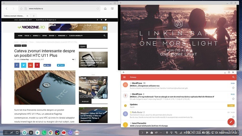Show more tray items via three dots
242x136 pixels.
(x=161, y=132)
